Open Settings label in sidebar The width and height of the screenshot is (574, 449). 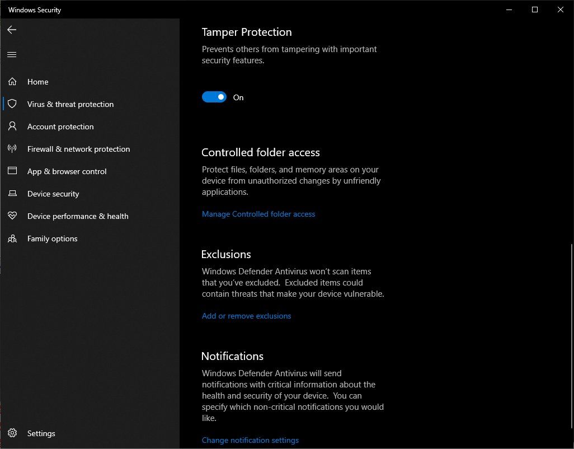[x=41, y=433]
